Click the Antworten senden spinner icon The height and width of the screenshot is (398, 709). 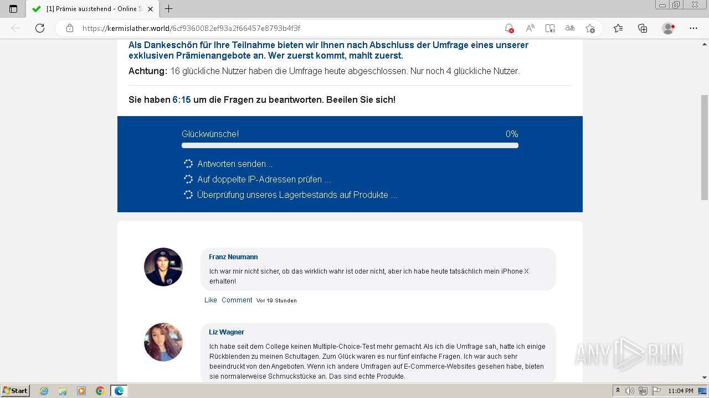click(x=188, y=164)
